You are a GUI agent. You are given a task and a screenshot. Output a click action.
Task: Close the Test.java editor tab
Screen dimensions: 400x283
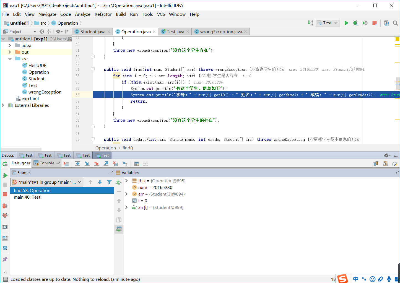[188, 32]
